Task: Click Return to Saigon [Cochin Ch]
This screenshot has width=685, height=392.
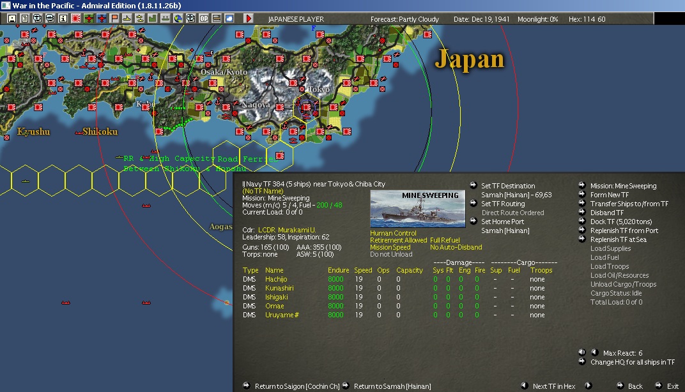Action: pos(297,386)
